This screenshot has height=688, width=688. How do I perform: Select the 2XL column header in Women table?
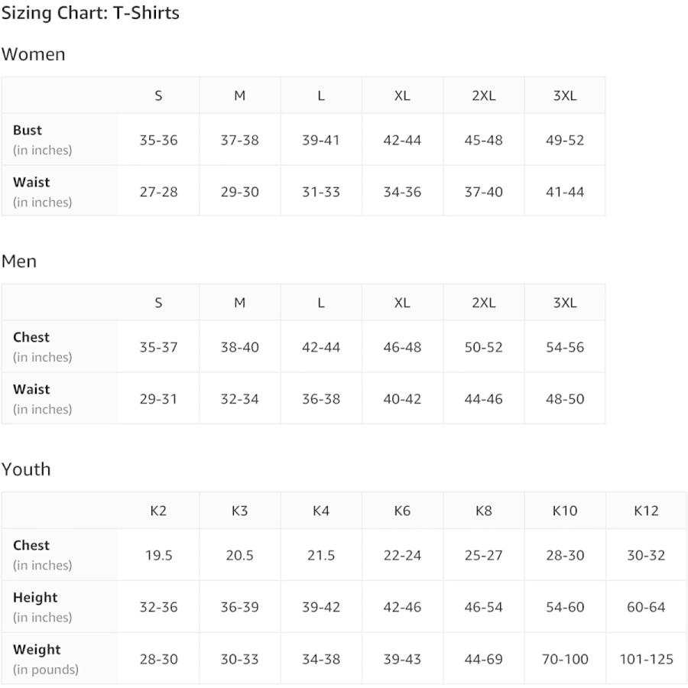point(483,96)
